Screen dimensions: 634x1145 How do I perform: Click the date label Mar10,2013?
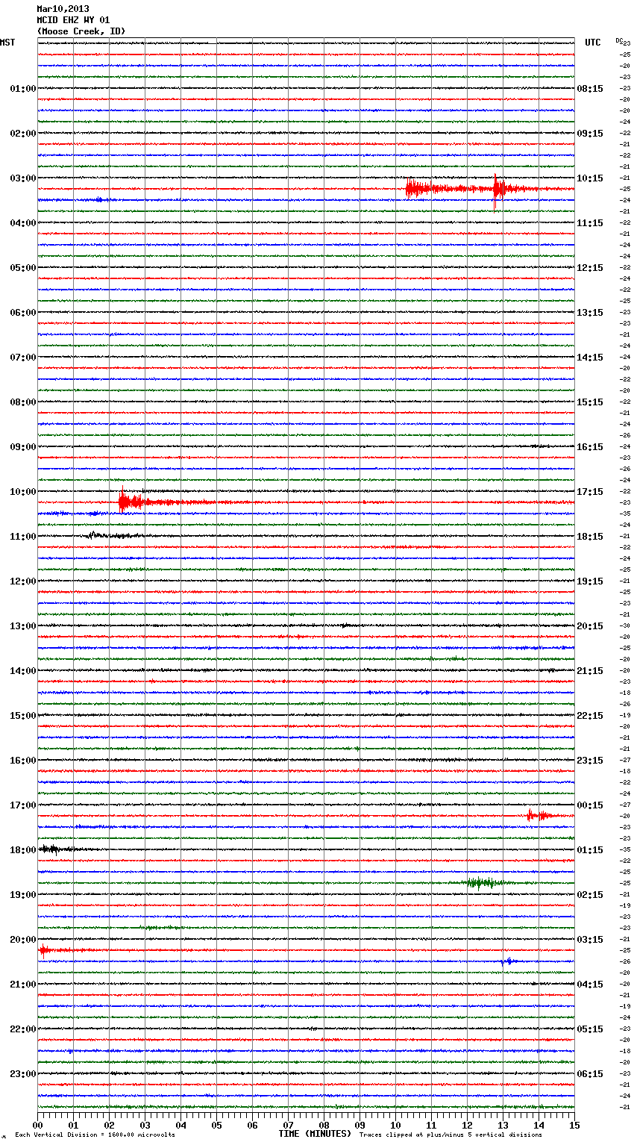63,9
